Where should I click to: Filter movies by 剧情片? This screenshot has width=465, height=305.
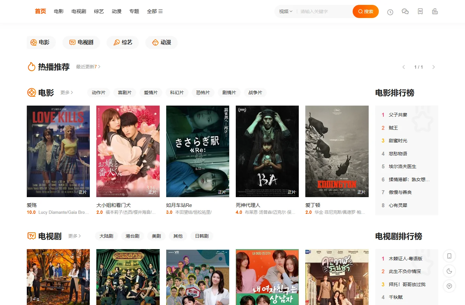(229, 93)
